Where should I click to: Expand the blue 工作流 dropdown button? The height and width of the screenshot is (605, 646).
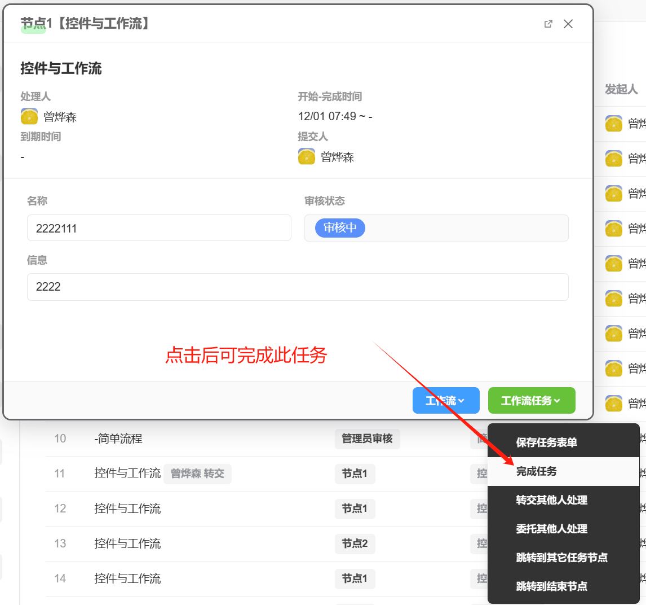(445, 401)
